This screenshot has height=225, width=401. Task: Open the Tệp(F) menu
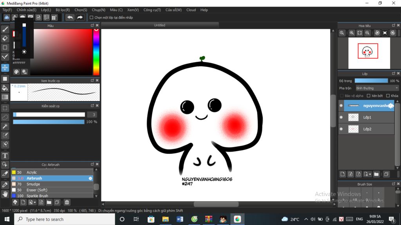pyautogui.click(x=7, y=10)
